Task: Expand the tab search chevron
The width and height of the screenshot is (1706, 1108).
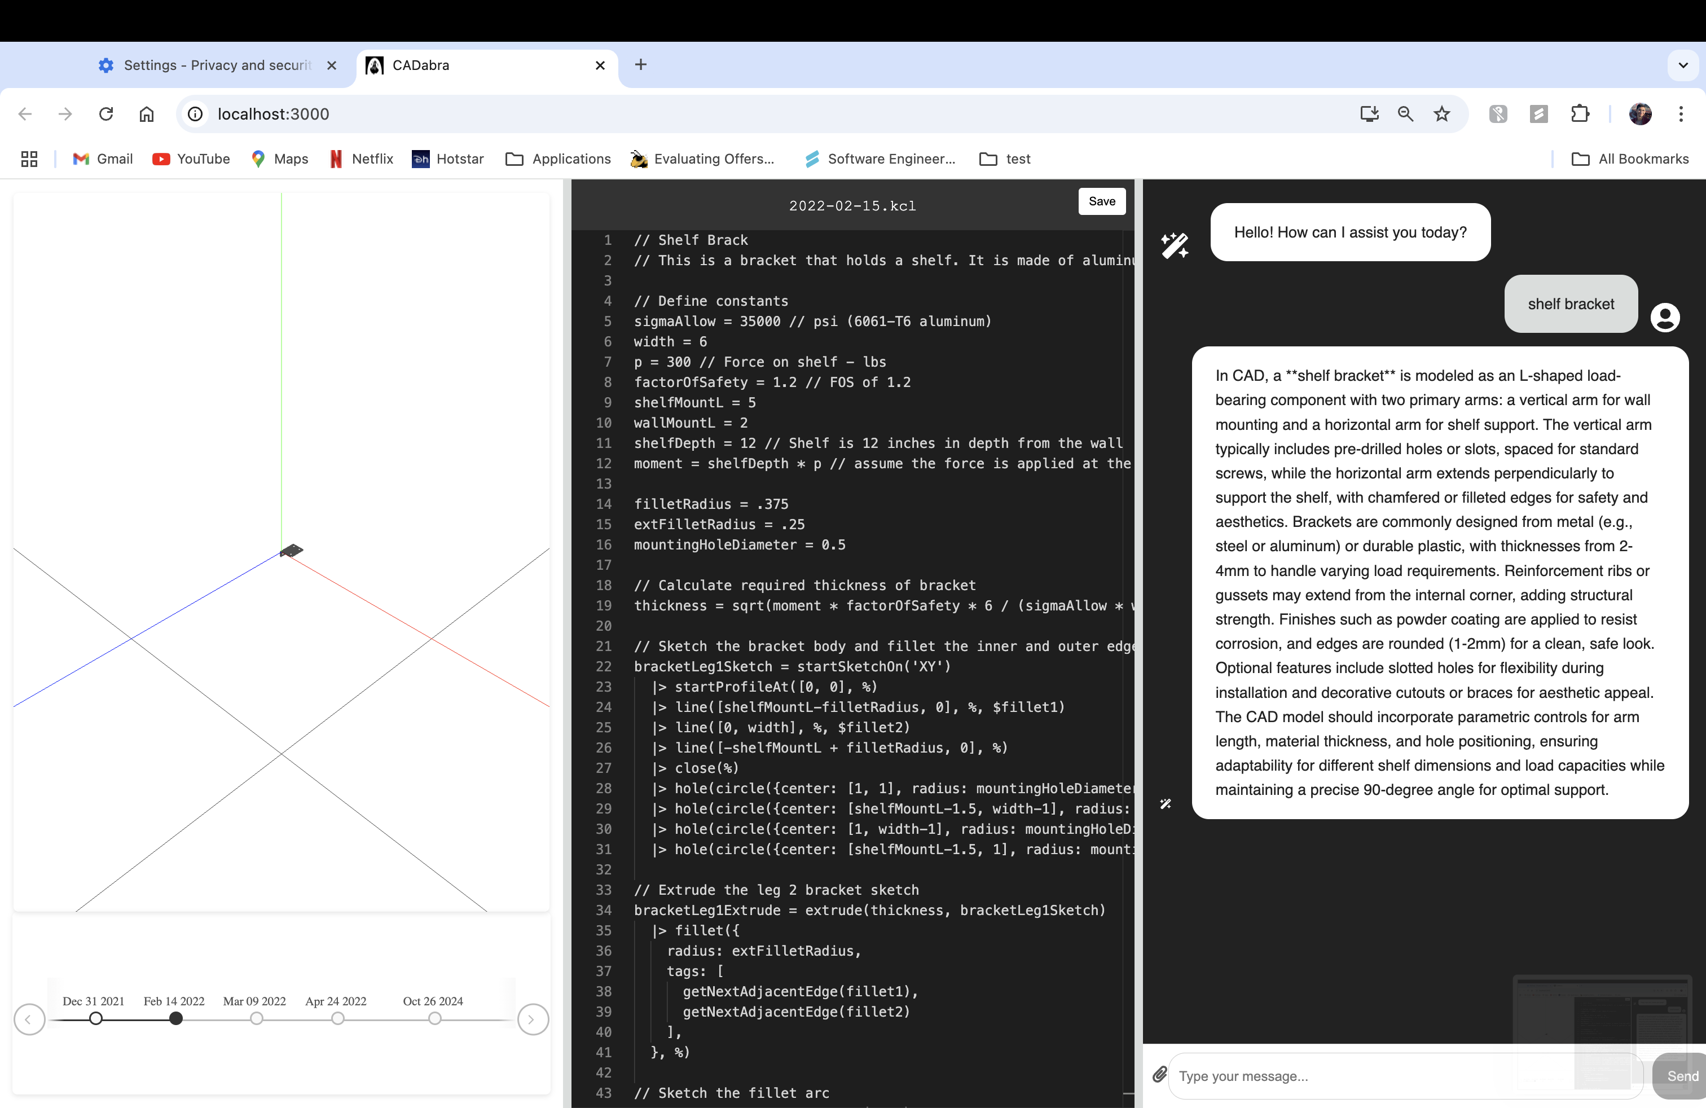Action: click(1683, 65)
